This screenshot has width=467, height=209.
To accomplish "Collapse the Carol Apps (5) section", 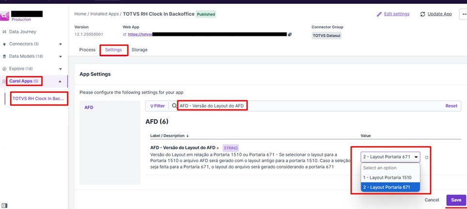I will (60, 81).
